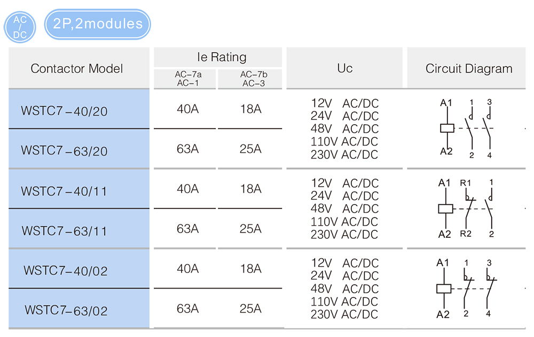
Task: Click coil symbol in first circuit diagram
Action: click(447, 128)
